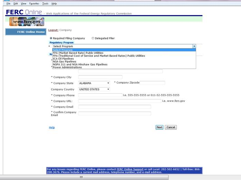Choose the highlighted Select Program option
Screen dimensions: 241x180
point(124,50)
